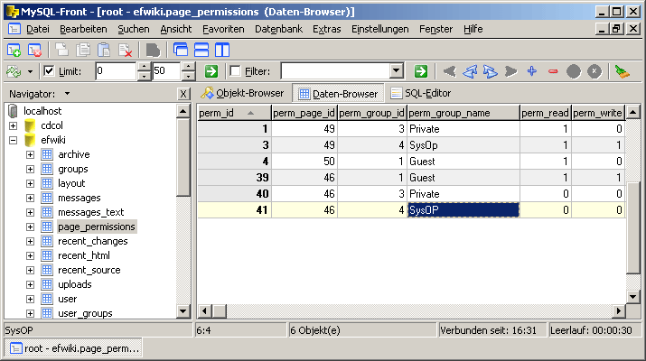Click the close connection icon

click(33, 50)
